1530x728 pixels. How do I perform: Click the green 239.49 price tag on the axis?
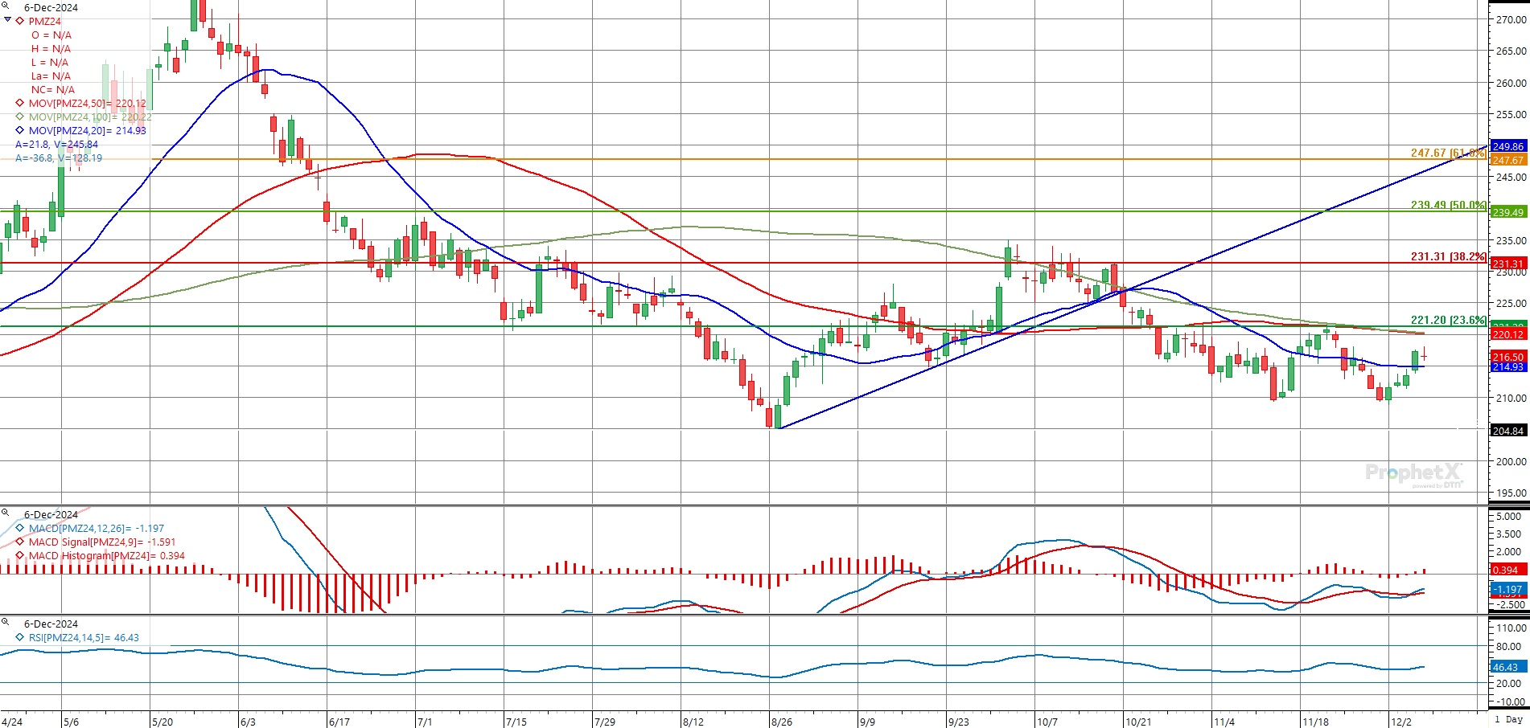(1507, 212)
